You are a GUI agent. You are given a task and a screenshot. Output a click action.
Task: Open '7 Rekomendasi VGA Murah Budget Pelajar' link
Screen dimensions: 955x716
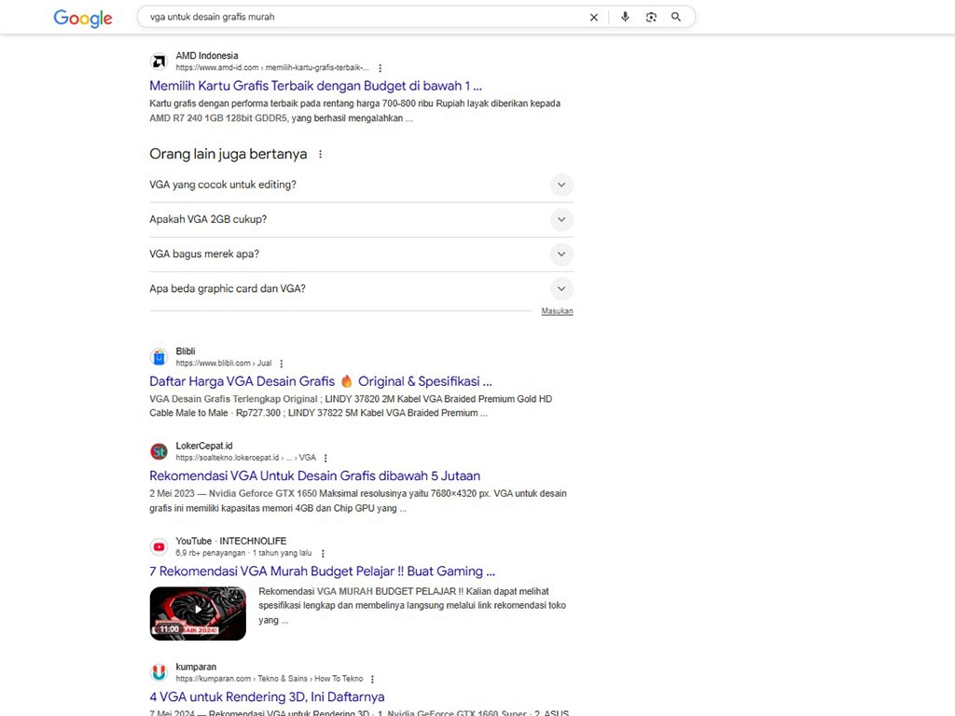click(322, 571)
